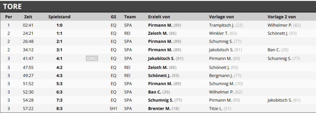This screenshot has width=316, height=113.
Task: Select assist Bergmann J. on the 4:3 goal
Action: [x=221, y=76]
